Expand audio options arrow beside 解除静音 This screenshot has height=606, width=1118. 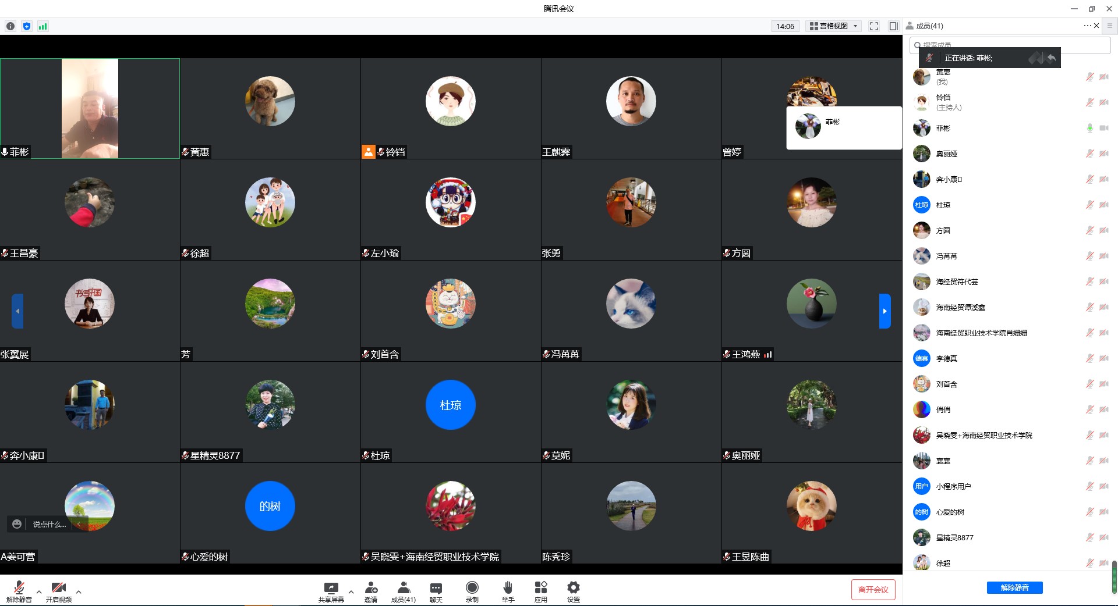39,591
